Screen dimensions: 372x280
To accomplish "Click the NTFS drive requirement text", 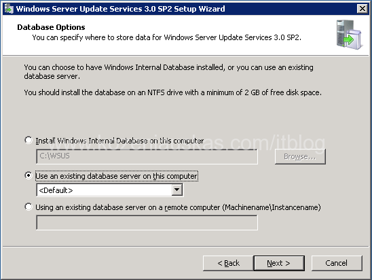I will tap(172, 92).
